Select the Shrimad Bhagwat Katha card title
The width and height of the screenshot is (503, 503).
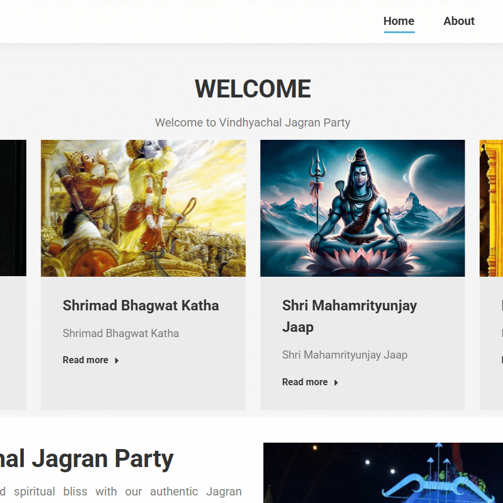point(140,306)
